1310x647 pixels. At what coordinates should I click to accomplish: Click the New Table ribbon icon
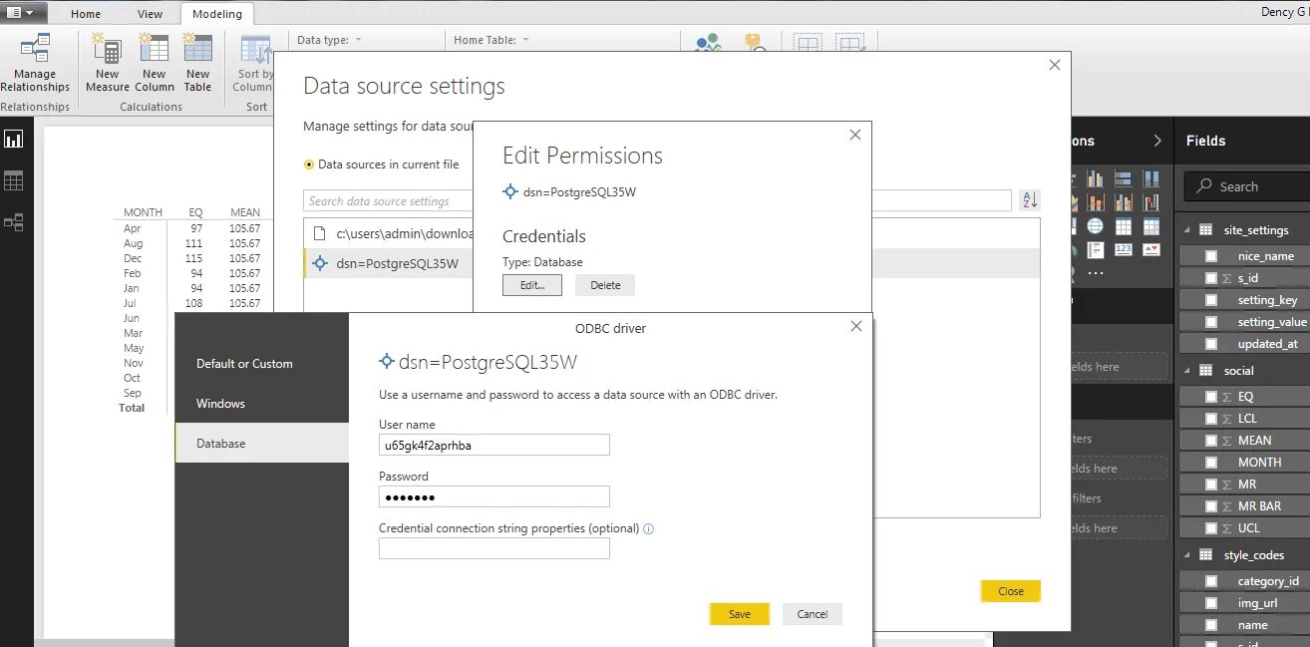pos(197,52)
